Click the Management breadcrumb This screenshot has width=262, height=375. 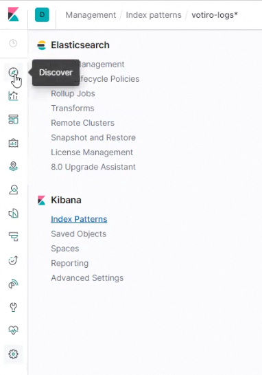point(91,15)
